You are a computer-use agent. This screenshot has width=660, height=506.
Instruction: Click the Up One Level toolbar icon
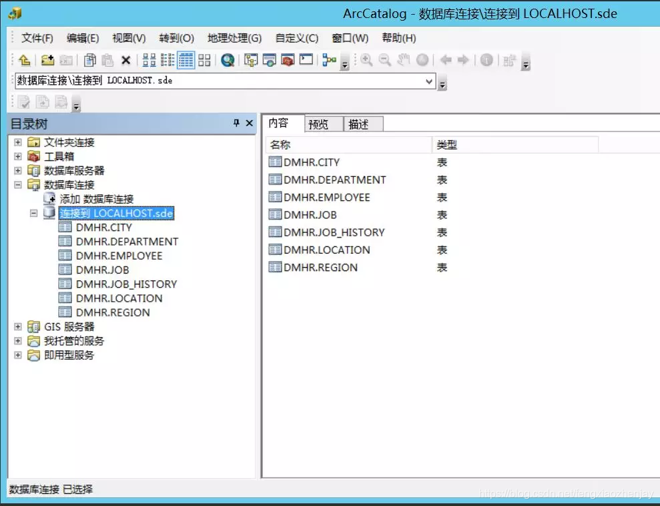tap(25, 60)
